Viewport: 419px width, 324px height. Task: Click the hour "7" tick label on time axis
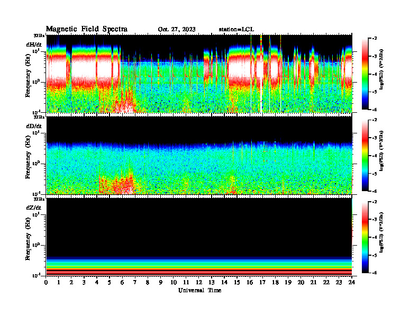pos(135,282)
